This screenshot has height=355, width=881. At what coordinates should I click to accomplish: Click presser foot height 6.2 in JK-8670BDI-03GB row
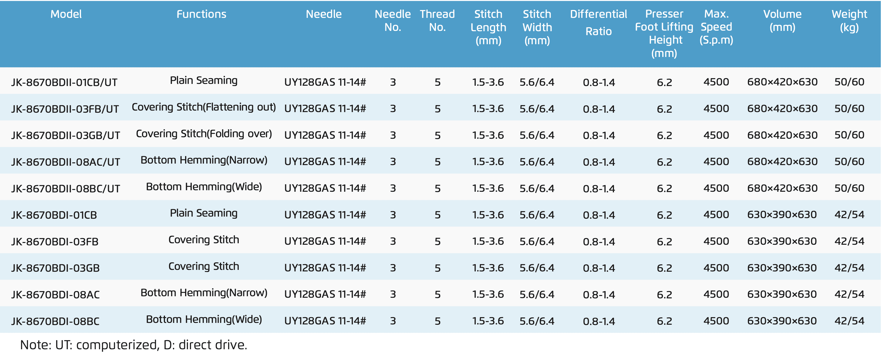pyautogui.click(x=664, y=268)
